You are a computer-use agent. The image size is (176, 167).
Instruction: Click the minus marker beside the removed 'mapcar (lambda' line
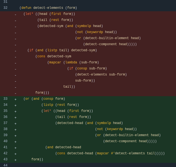[15, 63]
